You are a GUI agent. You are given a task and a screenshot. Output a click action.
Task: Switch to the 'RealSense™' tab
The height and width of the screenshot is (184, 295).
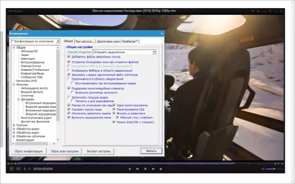pyautogui.click(x=130, y=42)
